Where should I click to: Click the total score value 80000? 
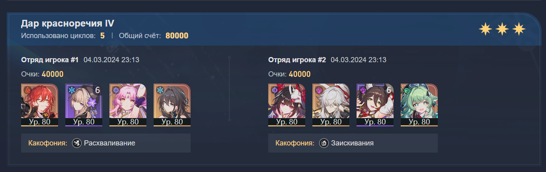point(177,36)
